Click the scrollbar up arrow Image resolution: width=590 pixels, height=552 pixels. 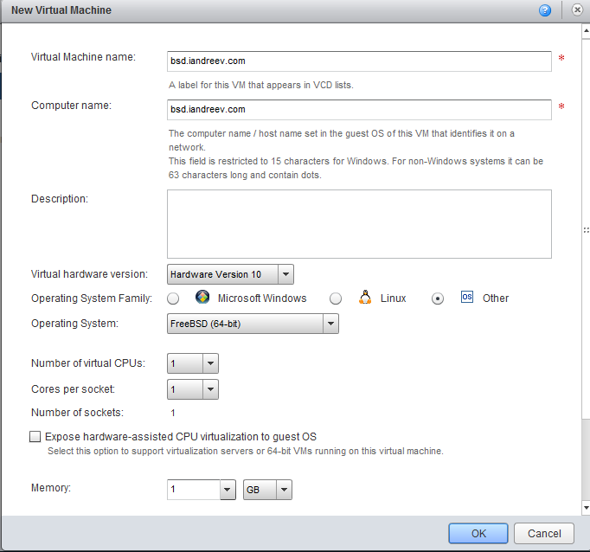tap(586, 31)
